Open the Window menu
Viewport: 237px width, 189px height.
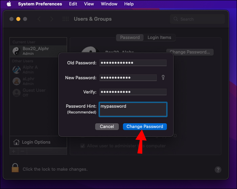pos(109,4)
